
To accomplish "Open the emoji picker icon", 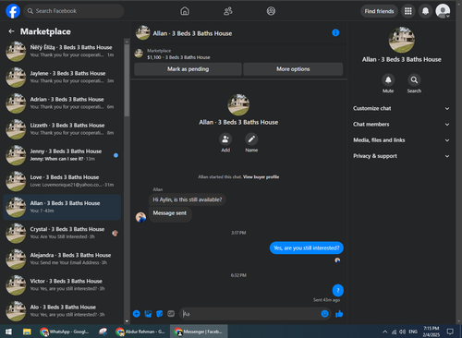I will (324, 314).
